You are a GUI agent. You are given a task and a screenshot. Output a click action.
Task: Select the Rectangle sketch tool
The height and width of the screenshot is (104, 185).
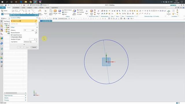pyautogui.click(x=16, y=11)
